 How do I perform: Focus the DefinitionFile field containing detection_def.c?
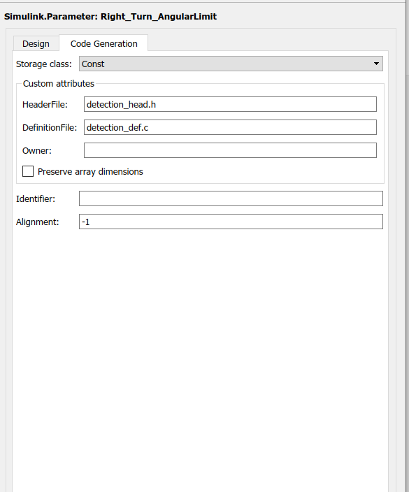pyautogui.click(x=230, y=127)
